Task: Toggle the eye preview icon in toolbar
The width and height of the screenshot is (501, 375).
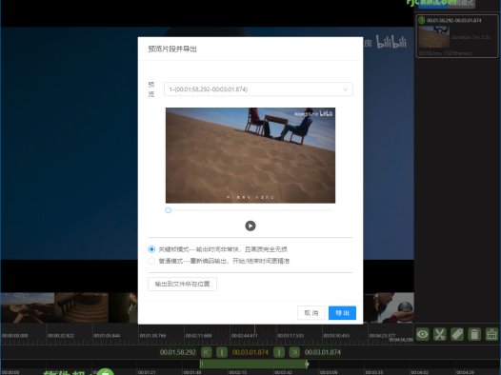Action: [422, 334]
